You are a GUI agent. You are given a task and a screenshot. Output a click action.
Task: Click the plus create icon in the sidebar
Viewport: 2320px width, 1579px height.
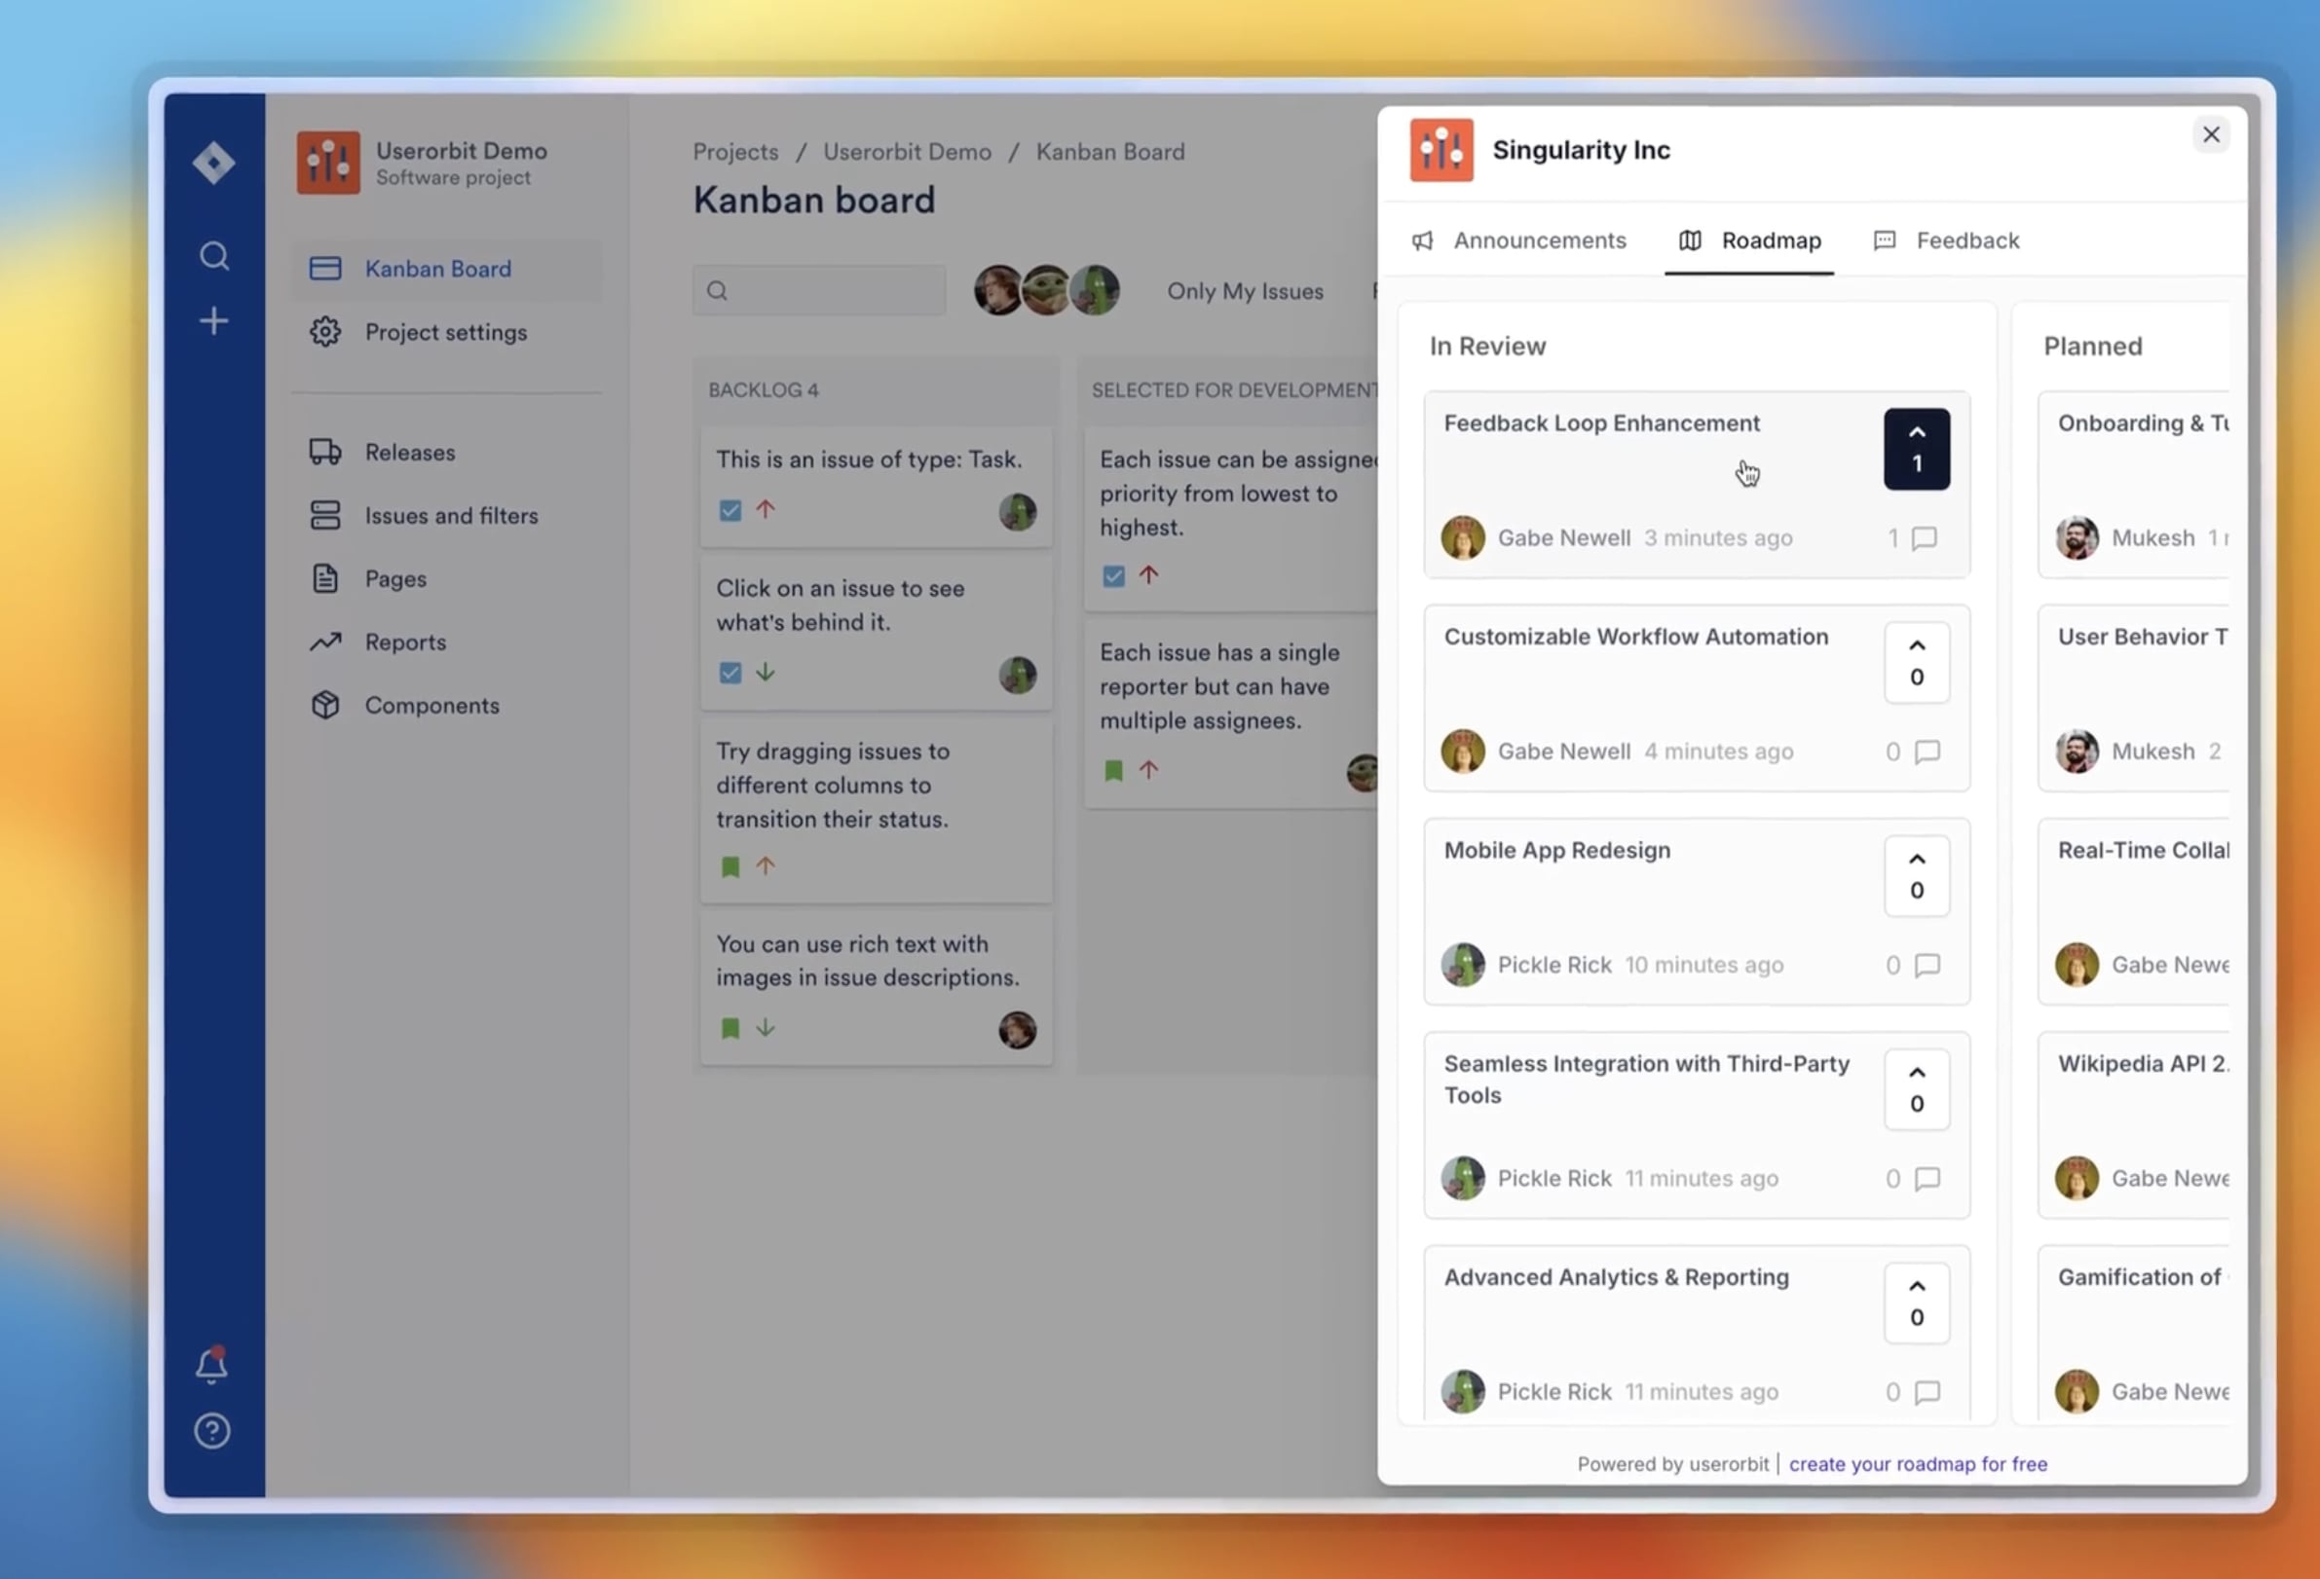[x=213, y=321]
